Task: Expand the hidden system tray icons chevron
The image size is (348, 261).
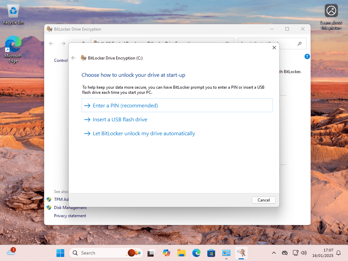Action: pos(274,253)
